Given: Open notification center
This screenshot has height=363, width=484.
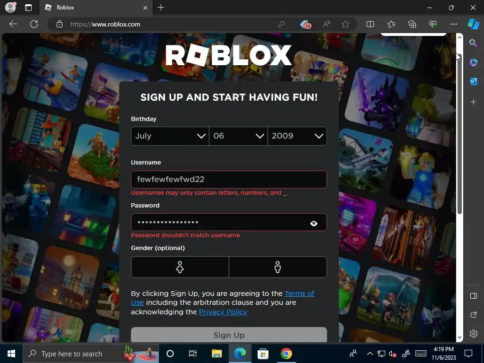Looking at the screenshot, I should coord(468,354).
